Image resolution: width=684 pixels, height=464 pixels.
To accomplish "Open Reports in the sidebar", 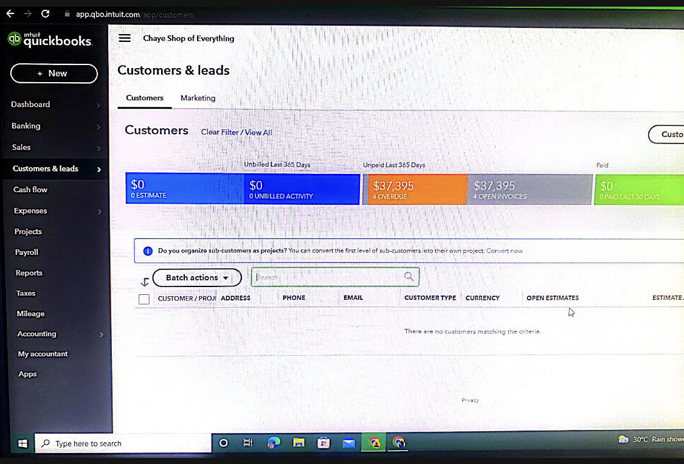I will 29,273.
